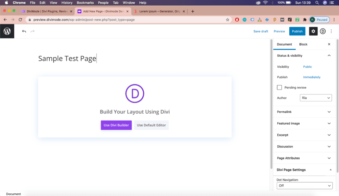
Task: Open the Author dropdown showing Ria
Action: (x=316, y=98)
